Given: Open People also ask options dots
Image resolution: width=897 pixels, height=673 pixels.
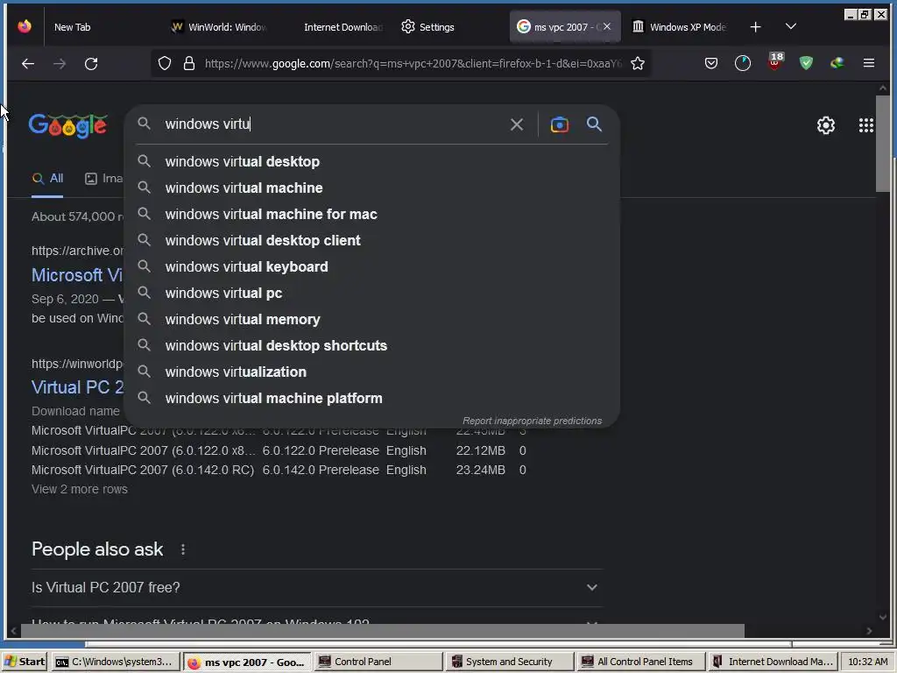Looking at the screenshot, I should tap(183, 549).
